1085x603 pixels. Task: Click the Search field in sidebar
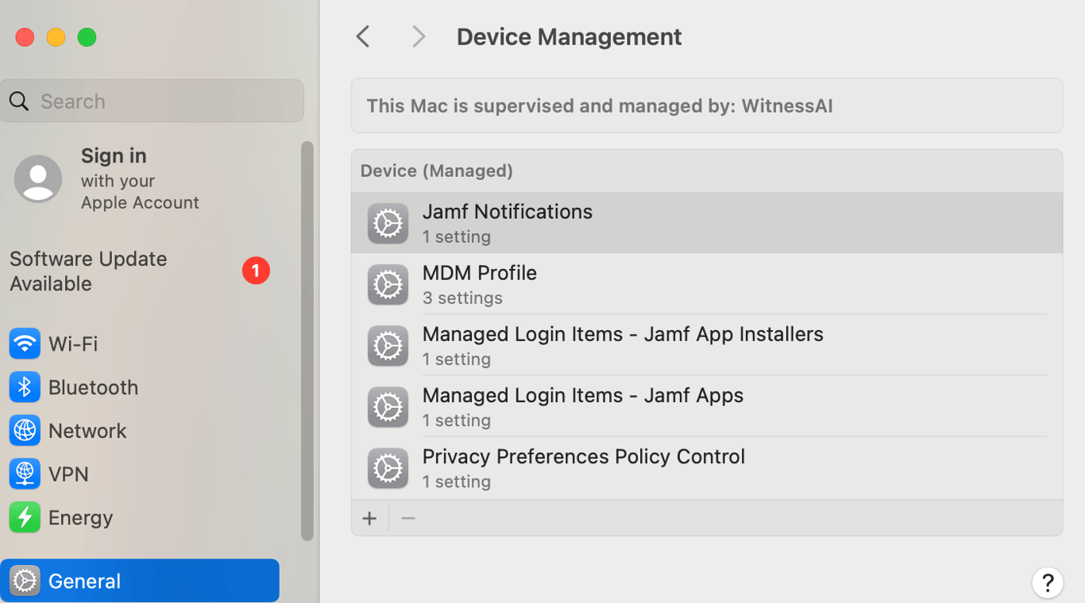153,102
